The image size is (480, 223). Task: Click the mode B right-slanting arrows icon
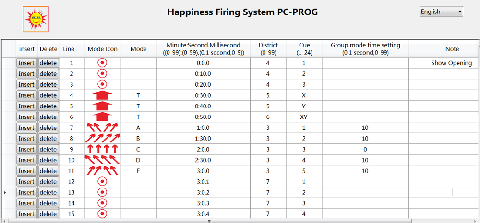pyautogui.click(x=102, y=139)
